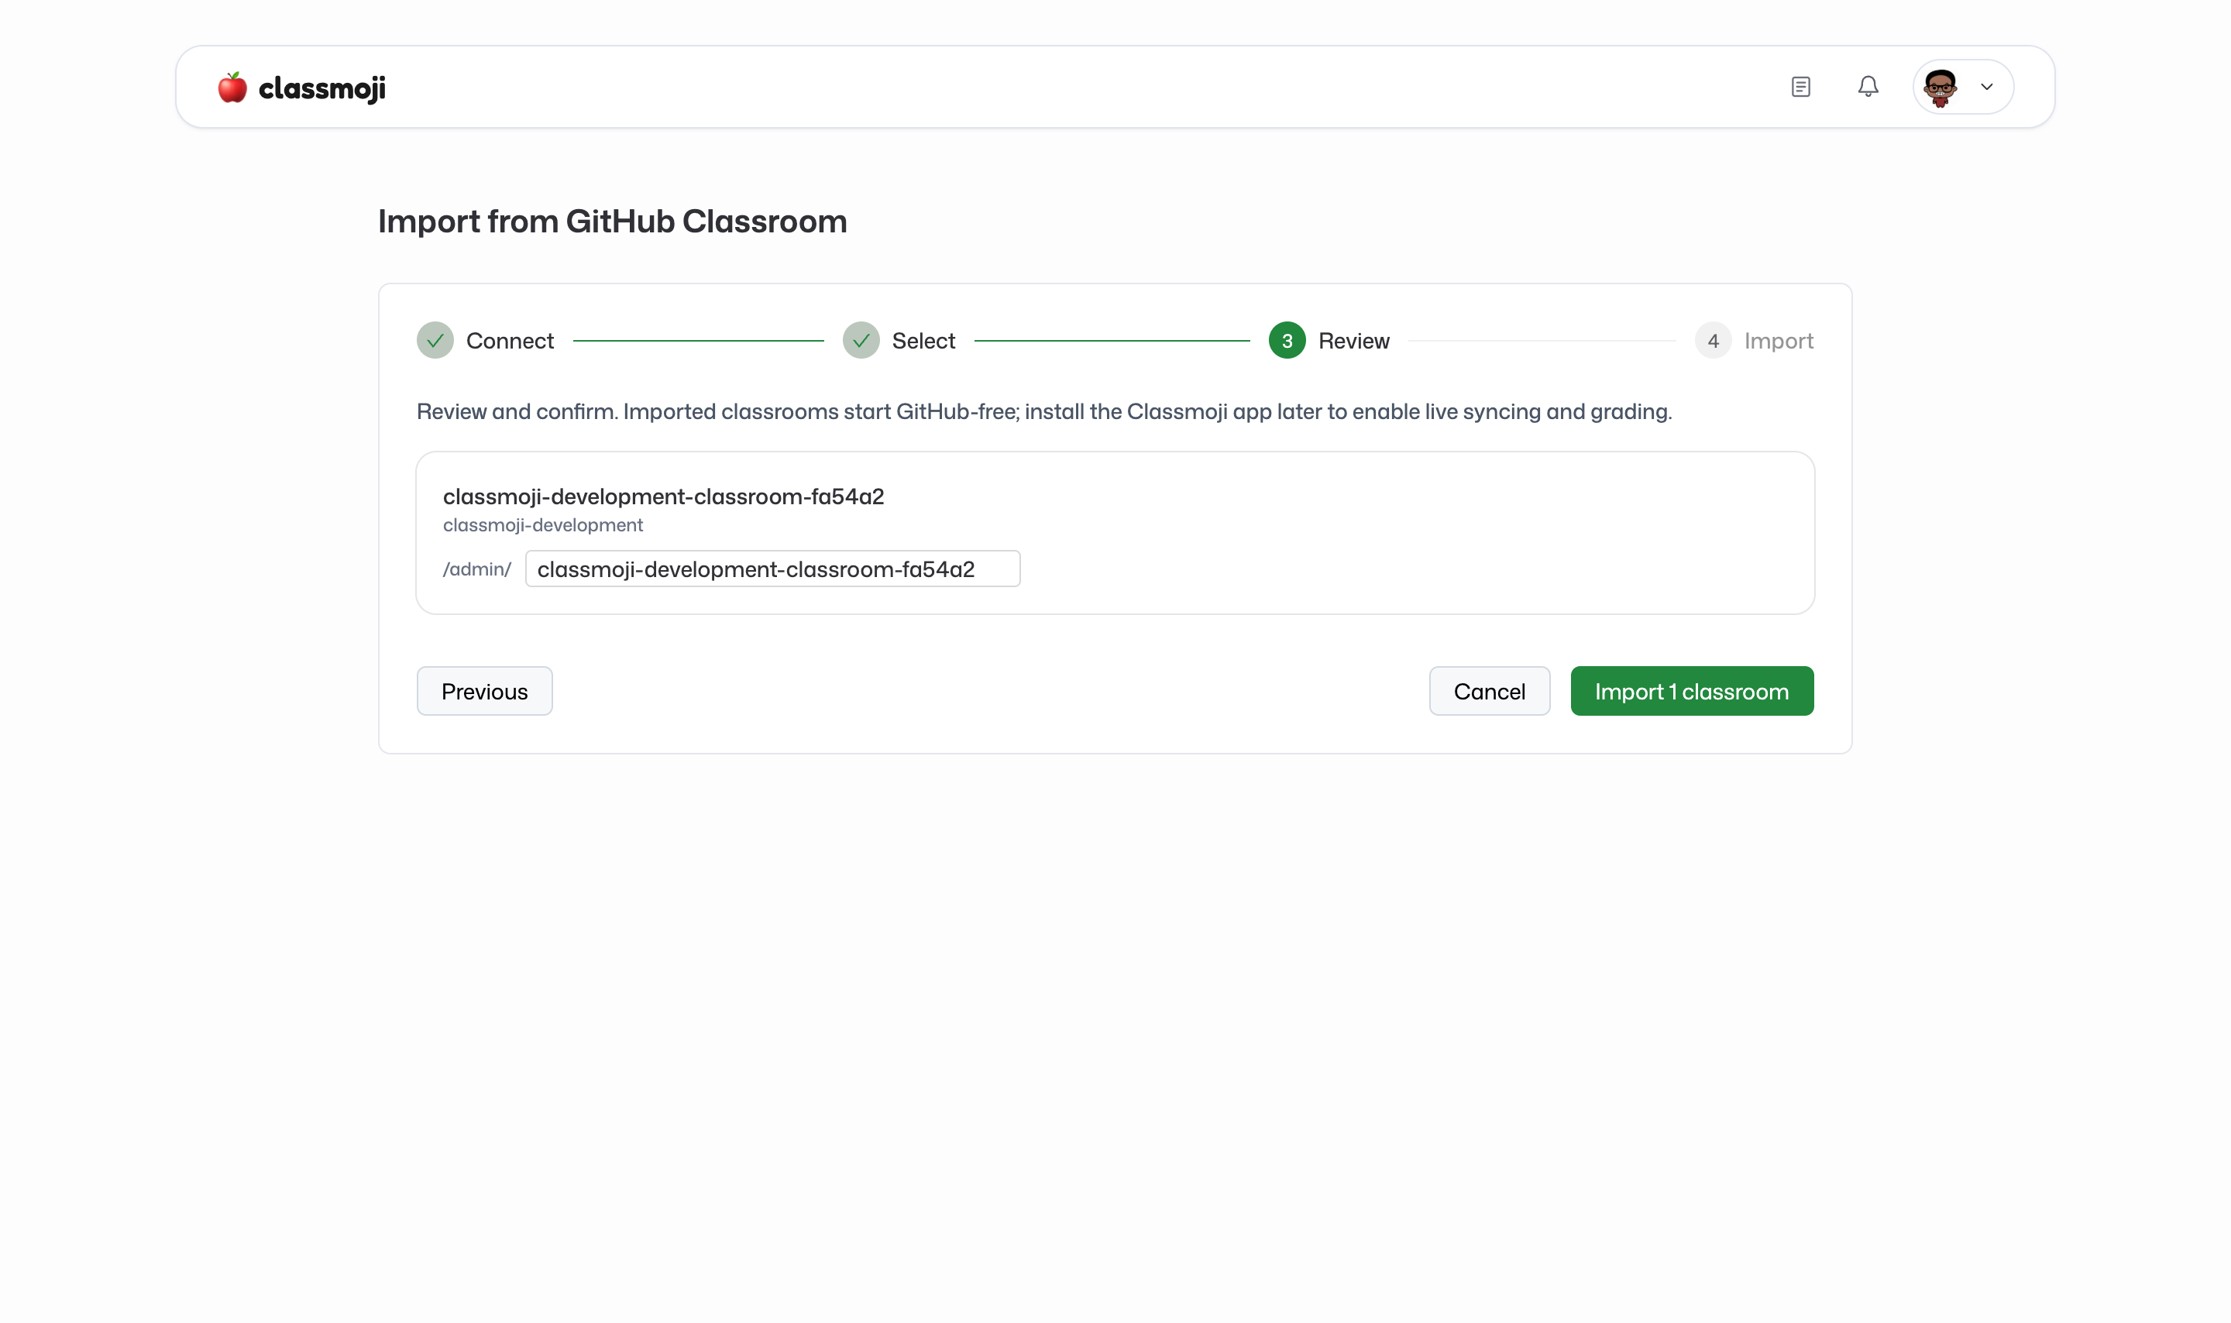Screen dimensions: 2231x1323
Task: Expand the user menu chevron
Action: point(1987,87)
